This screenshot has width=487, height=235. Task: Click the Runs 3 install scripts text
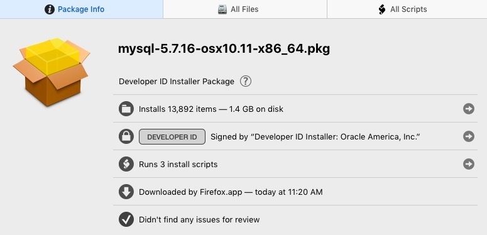pyautogui.click(x=178, y=164)
